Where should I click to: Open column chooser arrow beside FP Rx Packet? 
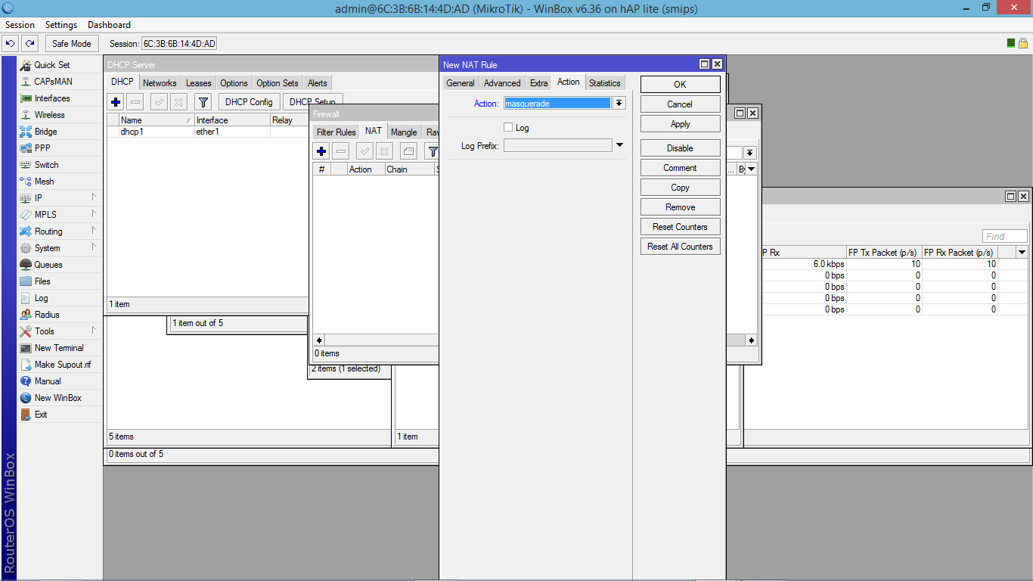click(1022, 253)
